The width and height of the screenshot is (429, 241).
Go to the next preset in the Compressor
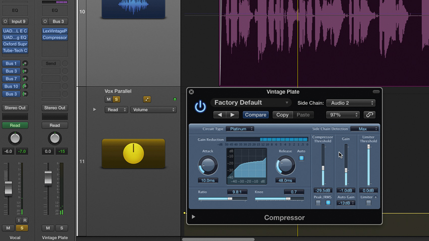(233, 115)
